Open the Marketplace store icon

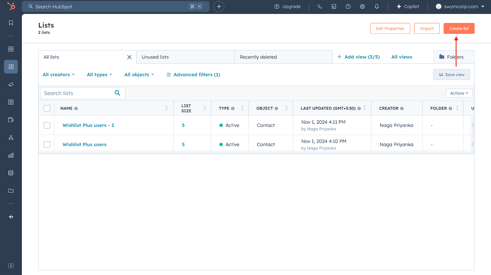tap(334, 6)
